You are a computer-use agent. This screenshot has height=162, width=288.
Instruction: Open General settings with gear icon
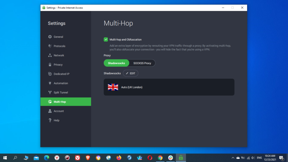pyautogui.click(x=58, y=37)
